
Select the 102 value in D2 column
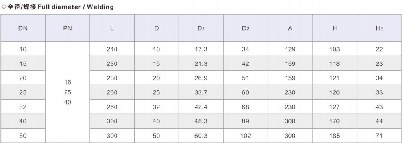point(246,135)
